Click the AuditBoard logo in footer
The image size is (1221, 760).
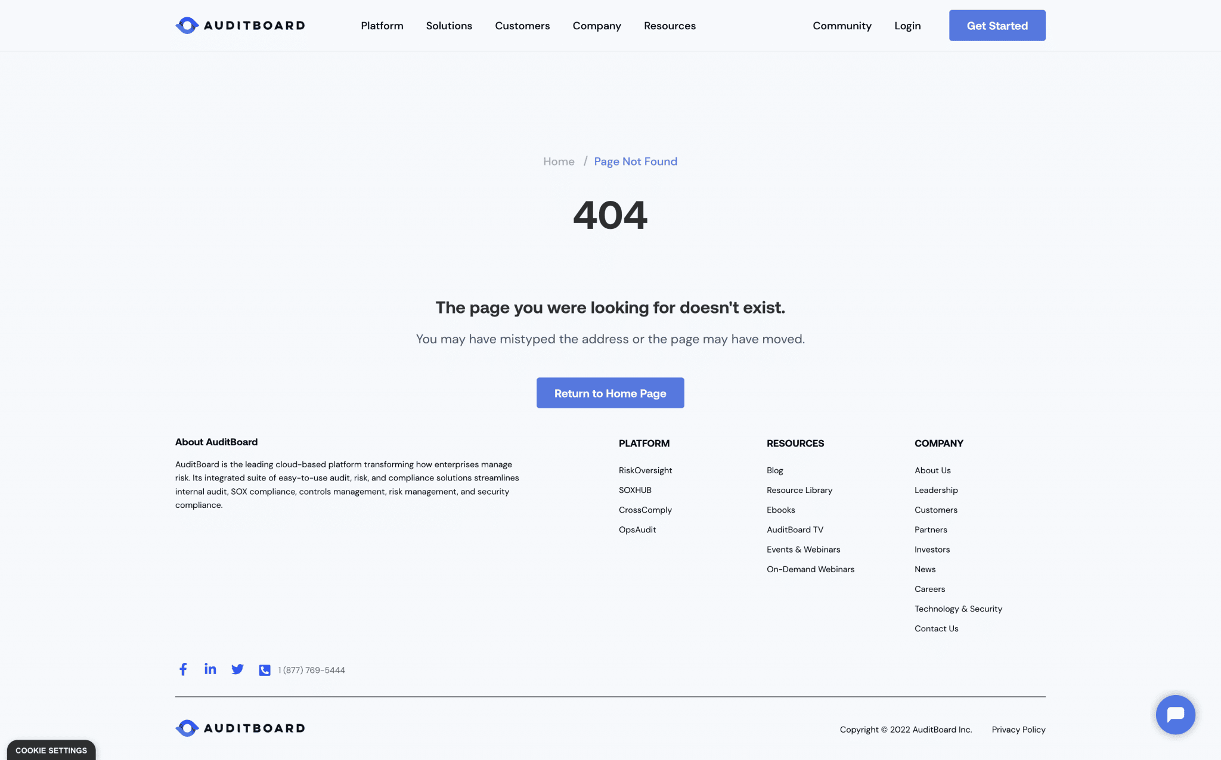240,728
